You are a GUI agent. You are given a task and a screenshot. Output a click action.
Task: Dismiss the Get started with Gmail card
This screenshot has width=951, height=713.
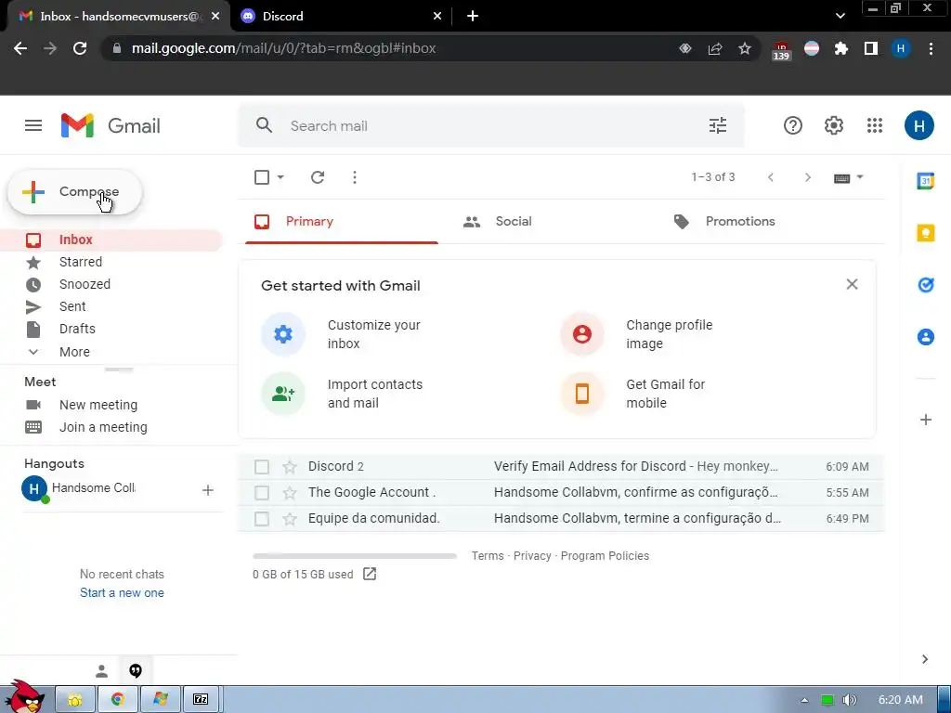(x=852, y=284)
